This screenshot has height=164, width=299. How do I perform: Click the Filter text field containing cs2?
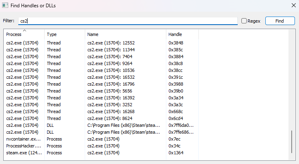coord(128,21)
